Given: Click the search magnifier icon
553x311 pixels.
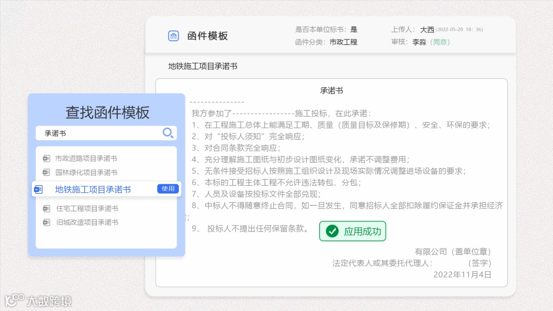Looking at the screenshot, I should tap(168, 133).
